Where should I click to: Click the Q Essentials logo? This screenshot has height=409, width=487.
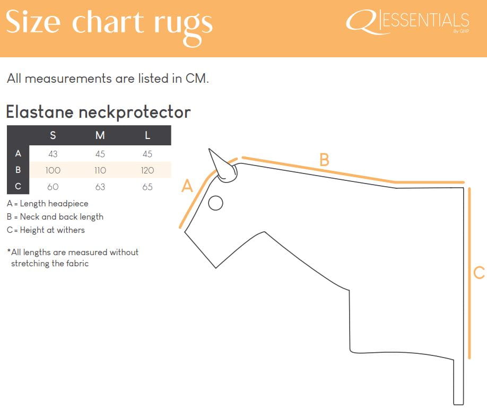pyautogui.click(x=407, y=22)
